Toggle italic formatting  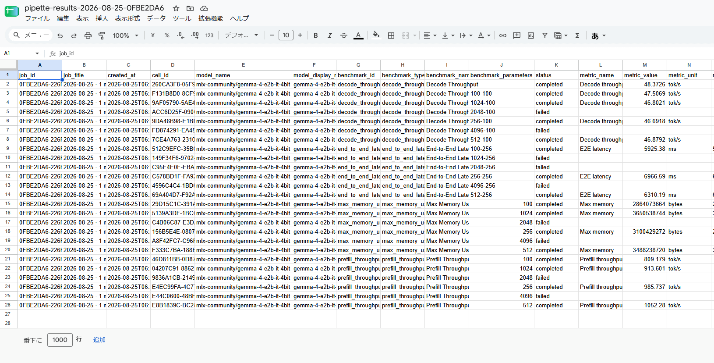tap(329, 36)
